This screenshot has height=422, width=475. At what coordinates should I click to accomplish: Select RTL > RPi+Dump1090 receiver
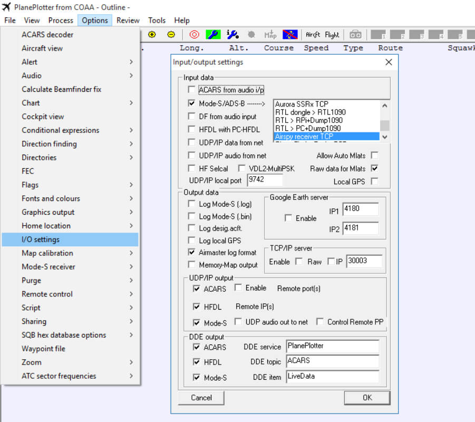click(326, 120)
